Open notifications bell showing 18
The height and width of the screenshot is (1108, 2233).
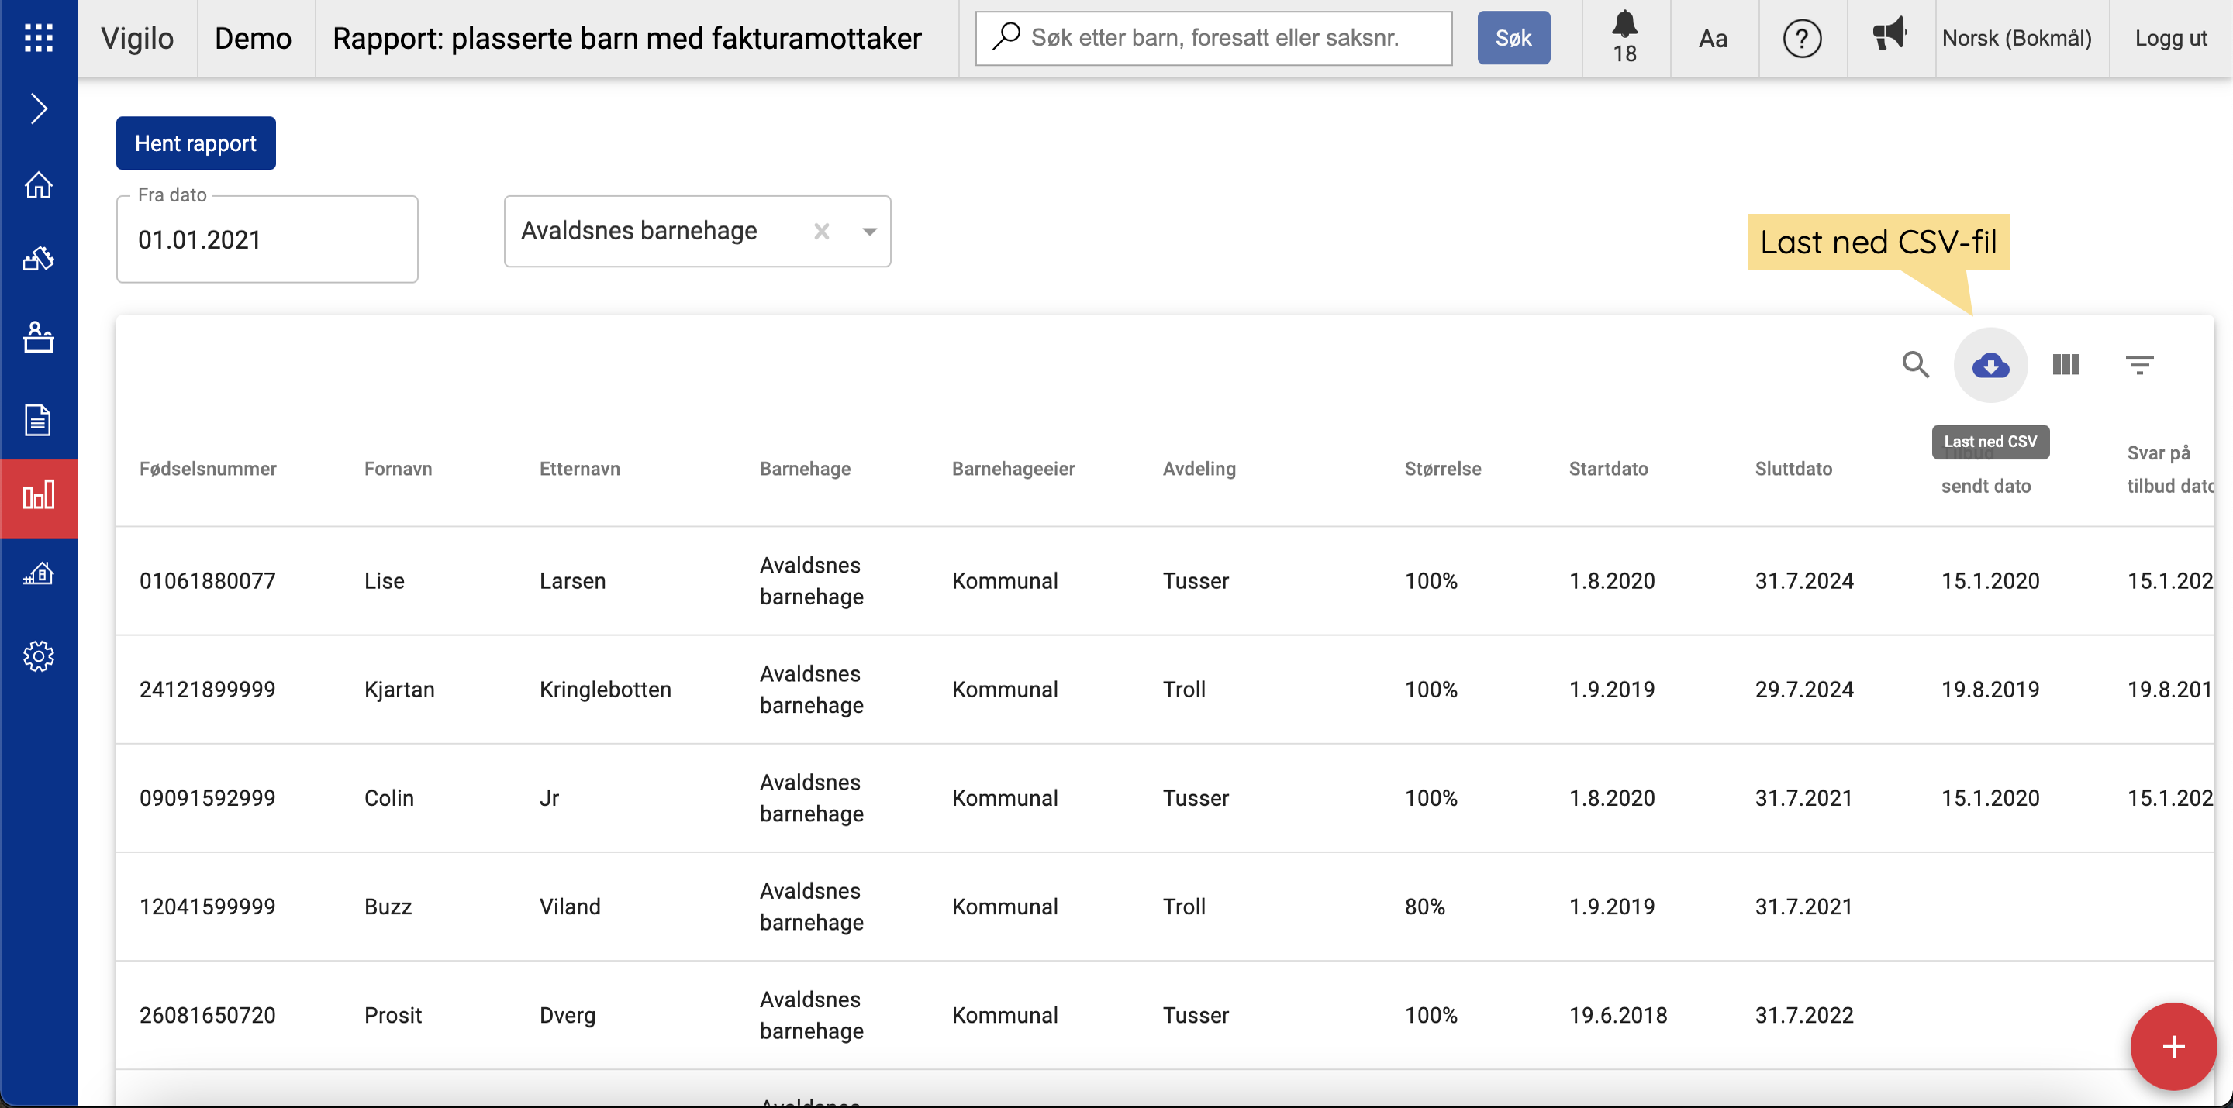[1624, 38]
